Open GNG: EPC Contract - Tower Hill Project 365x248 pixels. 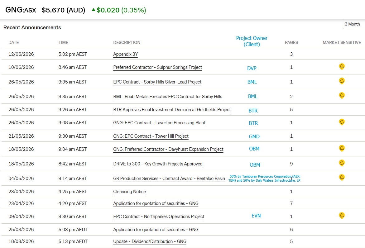pos(151,136)
